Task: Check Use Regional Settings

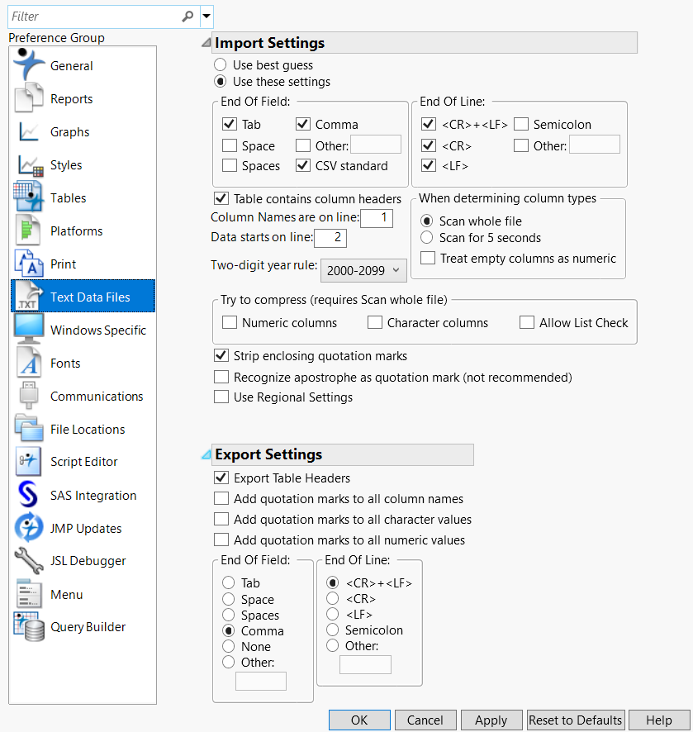Action: tap(221, 397)
